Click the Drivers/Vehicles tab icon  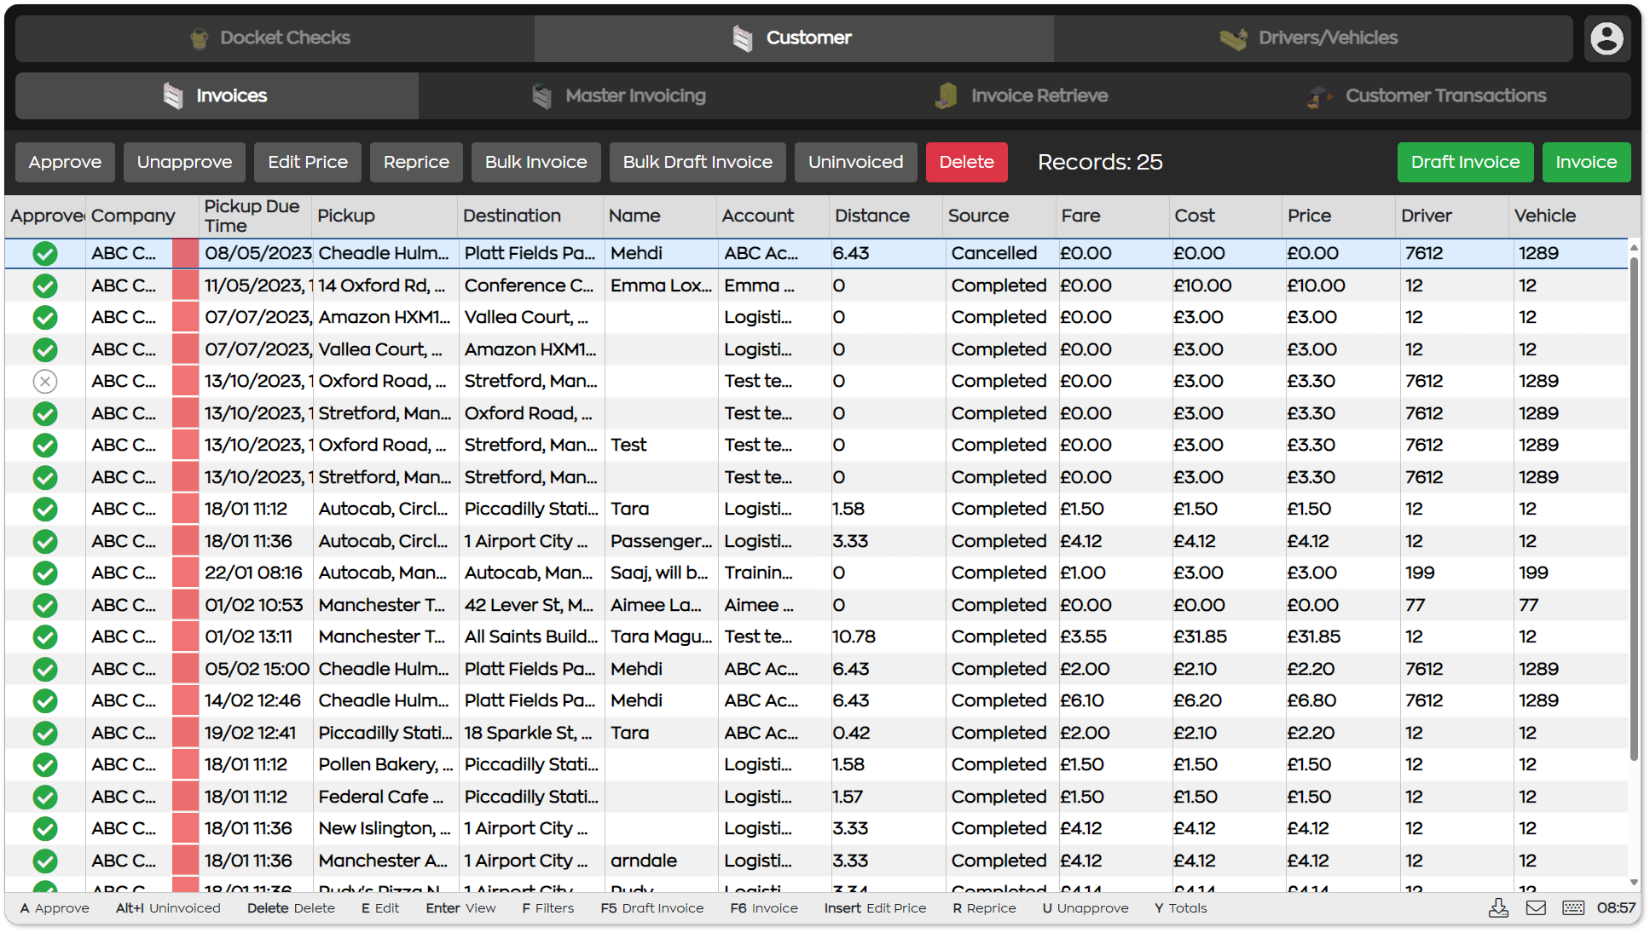[1233, 38]
